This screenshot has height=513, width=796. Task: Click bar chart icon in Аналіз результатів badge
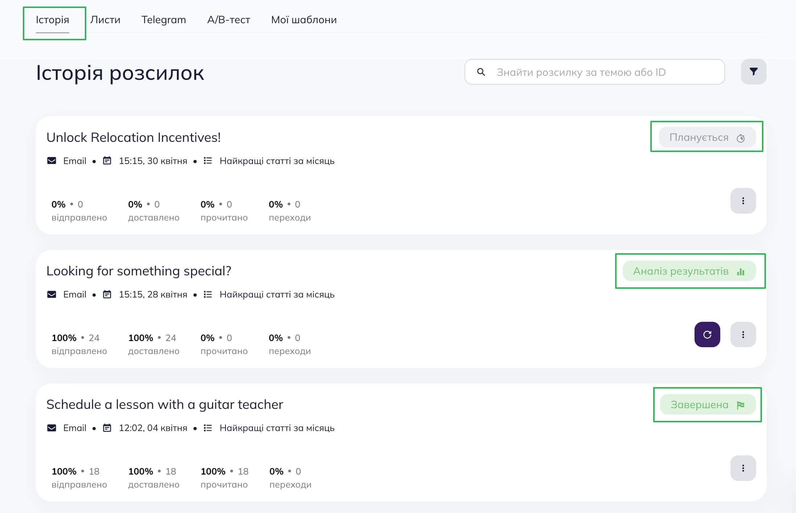741,271
